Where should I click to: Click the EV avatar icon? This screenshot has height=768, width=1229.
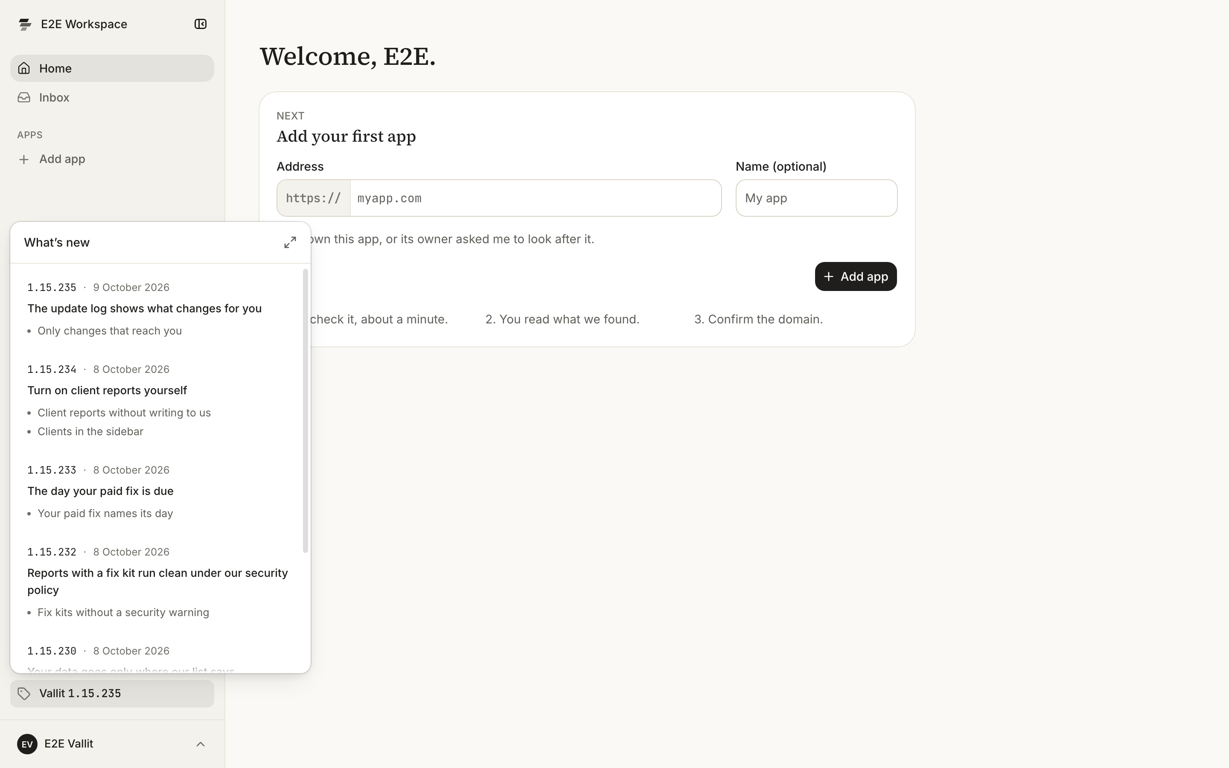tap(27, 744)
